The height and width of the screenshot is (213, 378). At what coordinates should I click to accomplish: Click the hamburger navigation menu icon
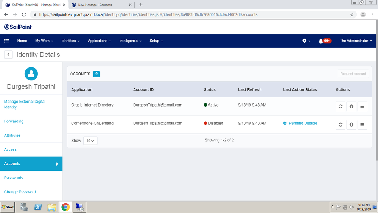pyautogui.click(x=6, y=41)
